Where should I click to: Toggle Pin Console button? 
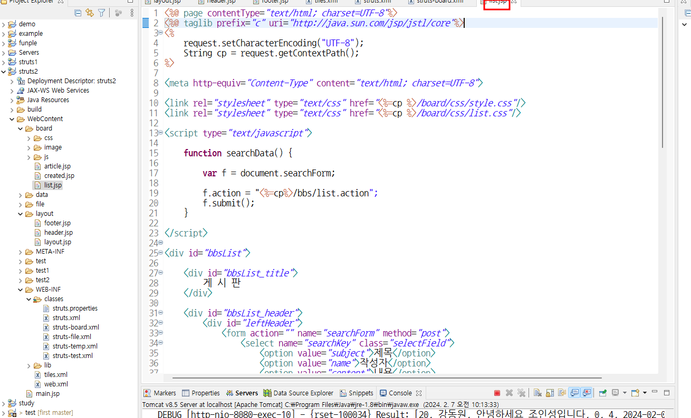click(x=602, y=393)
